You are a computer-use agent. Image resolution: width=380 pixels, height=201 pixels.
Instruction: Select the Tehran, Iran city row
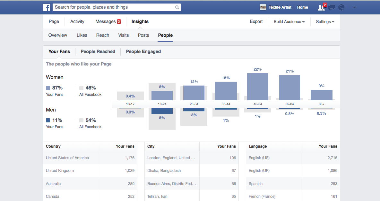pos(192,196)
